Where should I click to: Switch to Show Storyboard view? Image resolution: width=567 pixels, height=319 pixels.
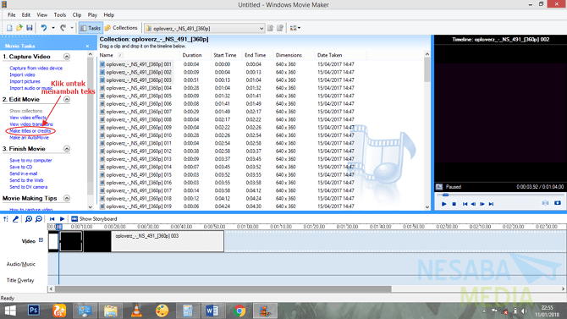point(94,219)
